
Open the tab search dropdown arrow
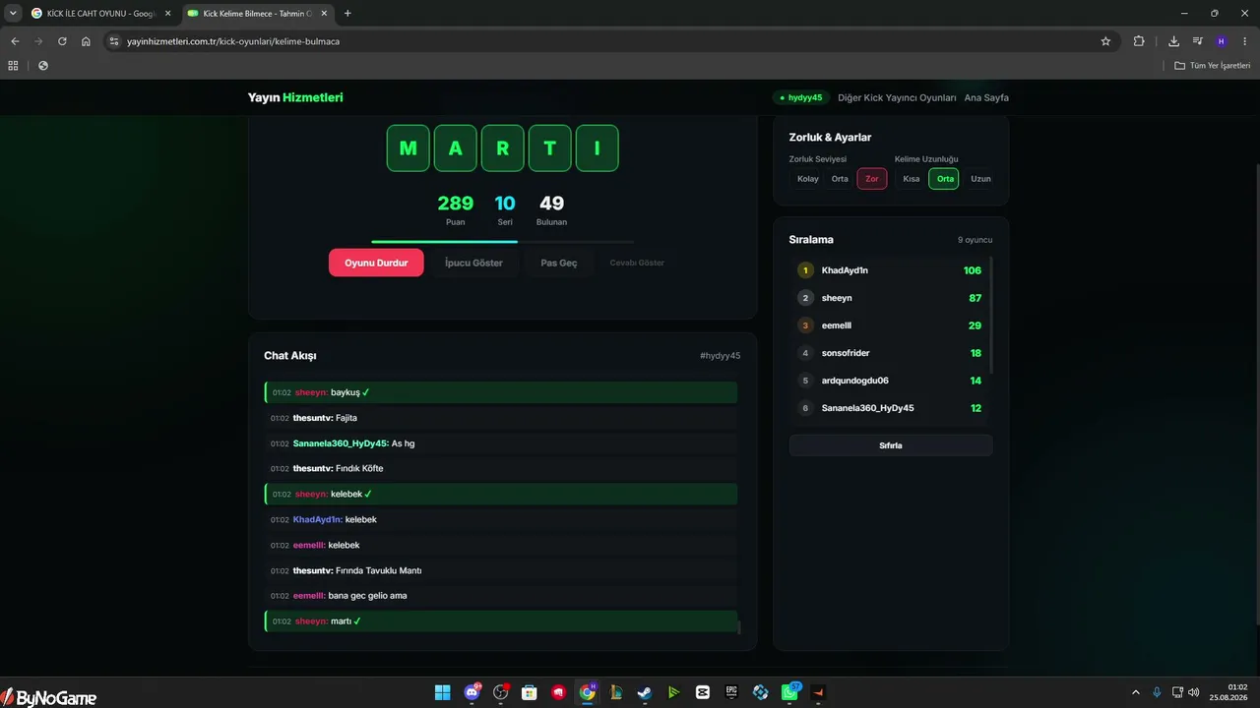[13, 14]
